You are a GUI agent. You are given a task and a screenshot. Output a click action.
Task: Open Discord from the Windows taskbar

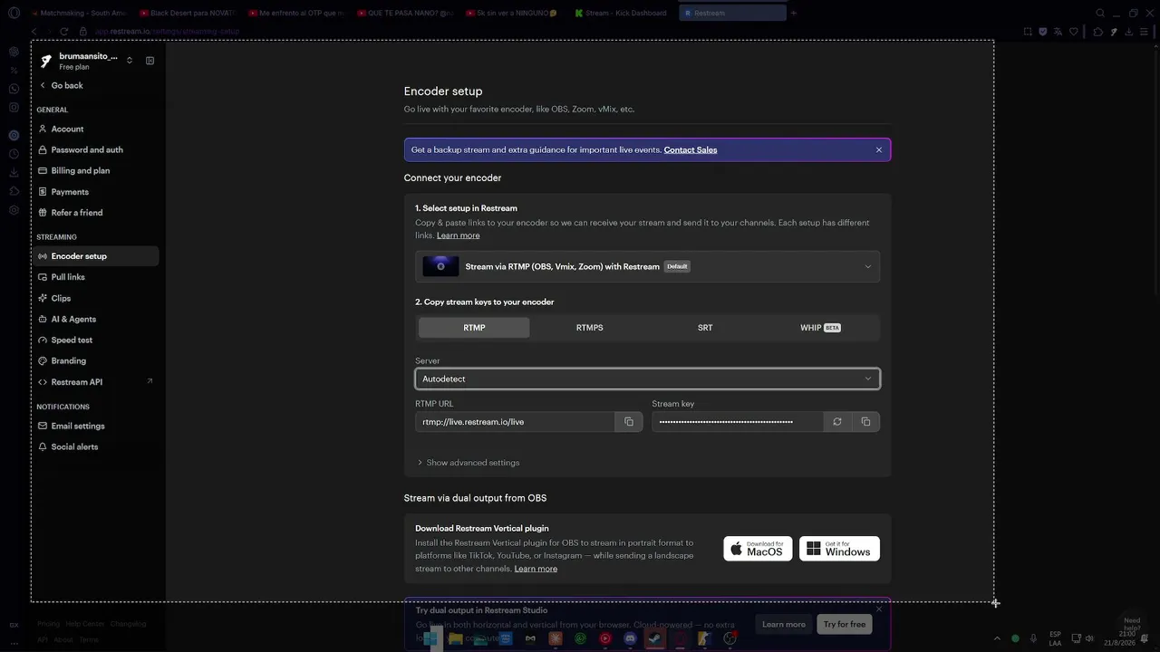tap(630, 638)
